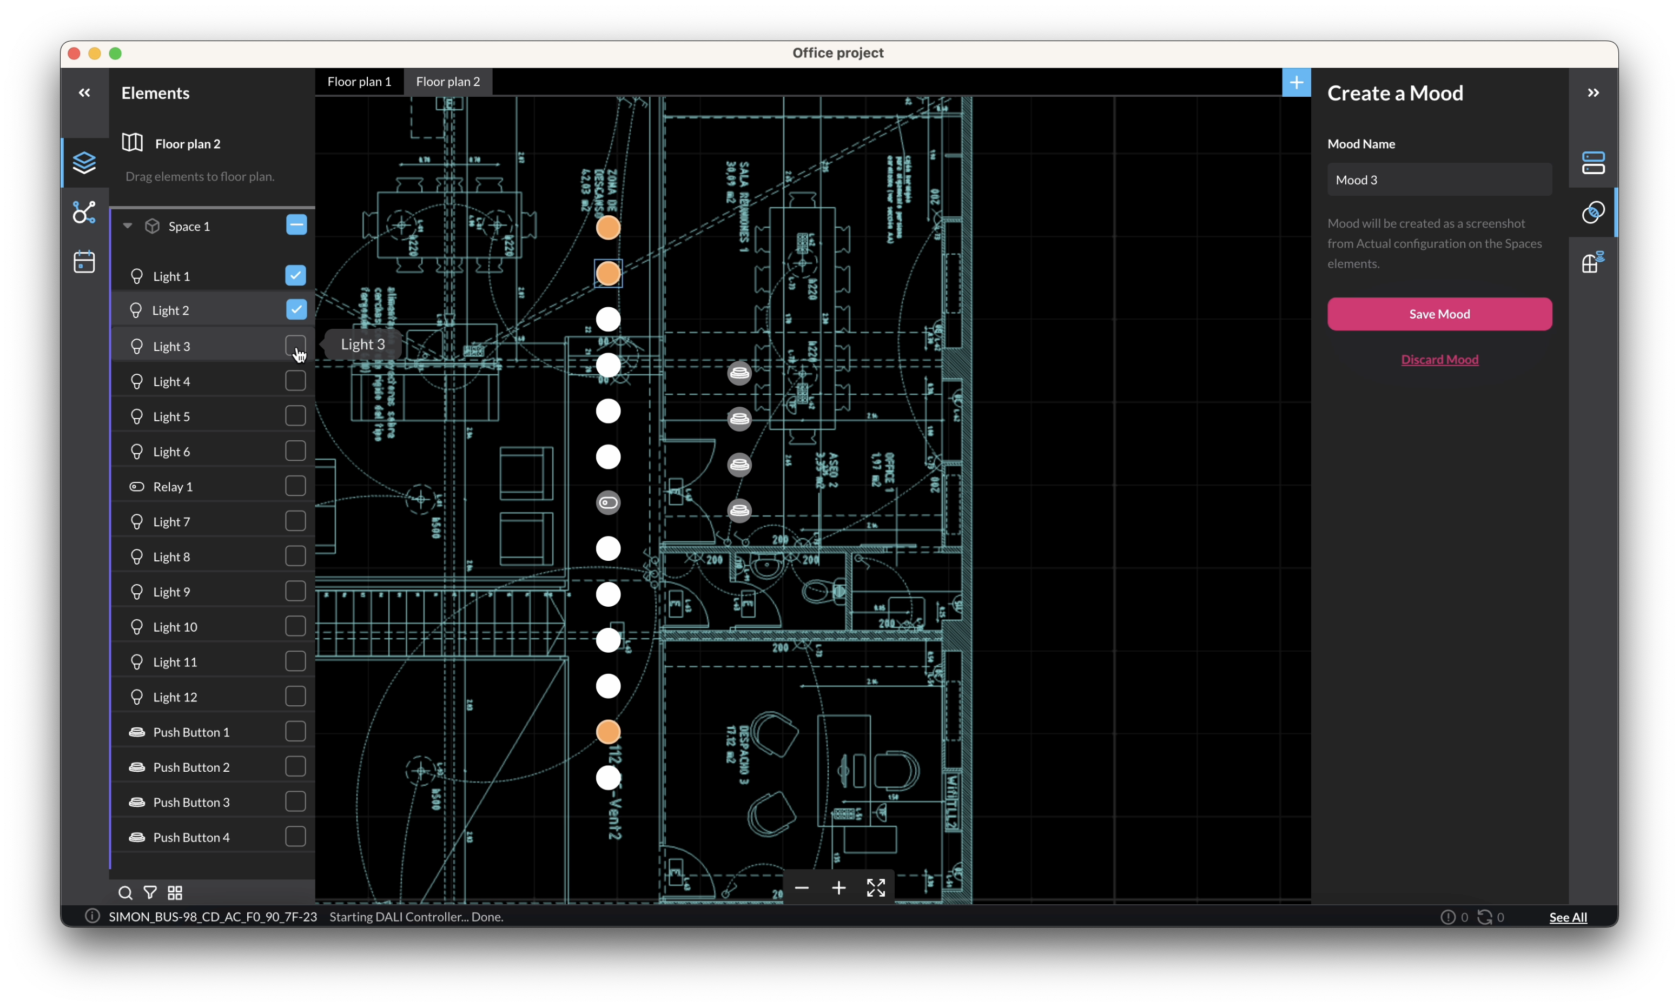This screenshot has height=1007, width=1679.
Task: Select Push Button 3 row
Action: coord(213,802)
